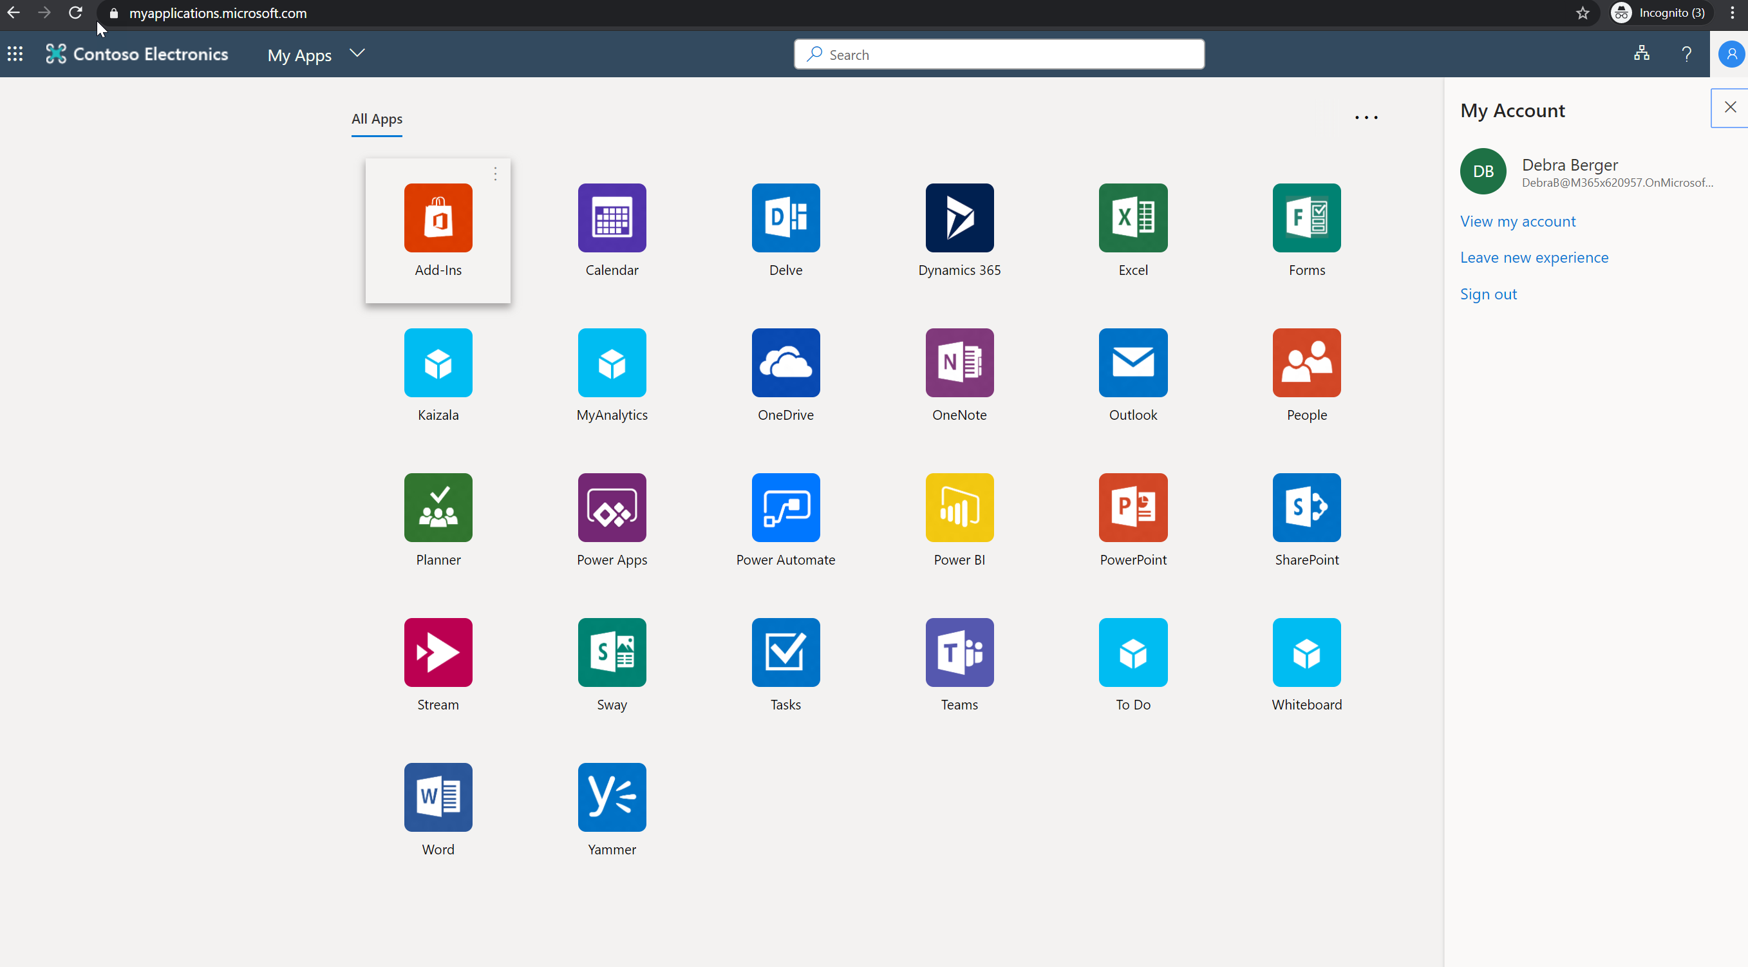1748x967 pixels.
Task: Click the Debra Berger name text
Action: tap(1570, 164)
